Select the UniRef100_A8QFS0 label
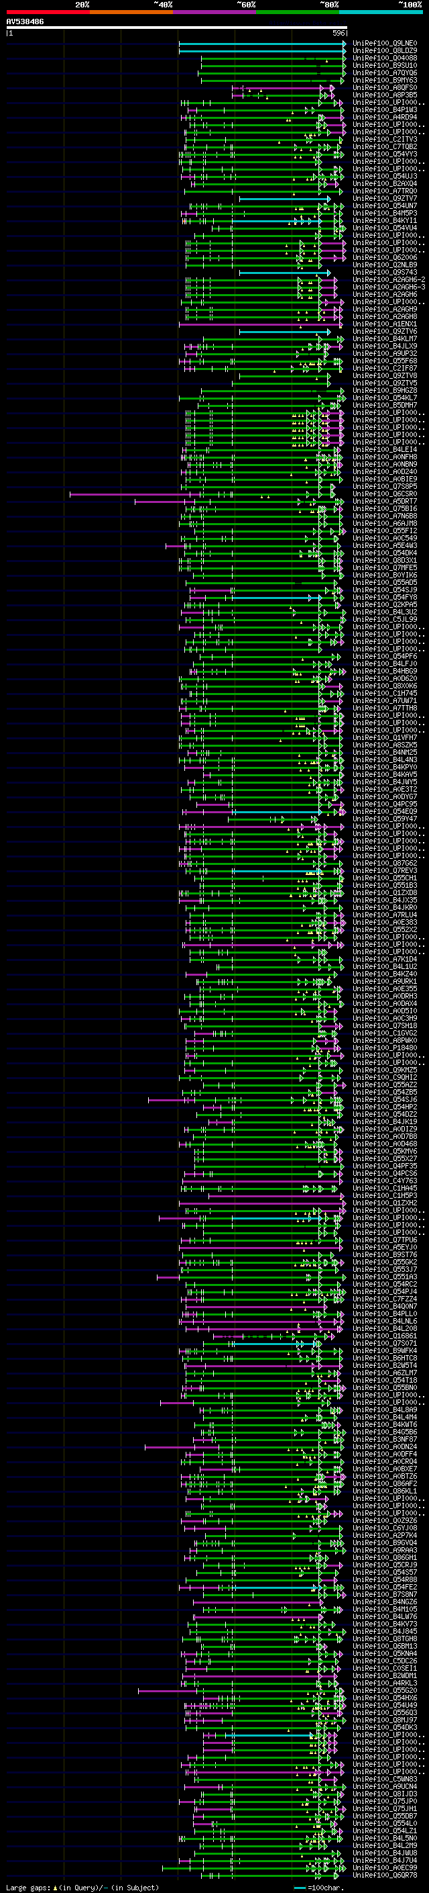 tap(384, 88)
